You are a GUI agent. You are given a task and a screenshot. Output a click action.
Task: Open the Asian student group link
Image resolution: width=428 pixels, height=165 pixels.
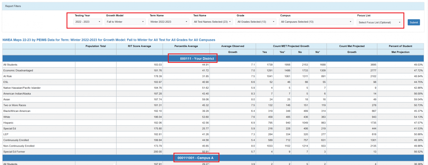click(x=6, y=99)
